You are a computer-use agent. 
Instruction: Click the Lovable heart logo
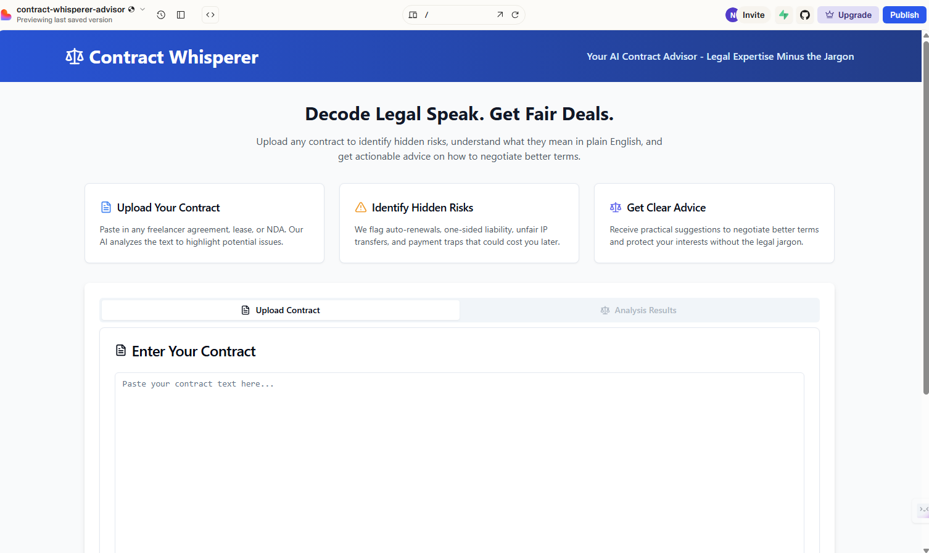6,15
